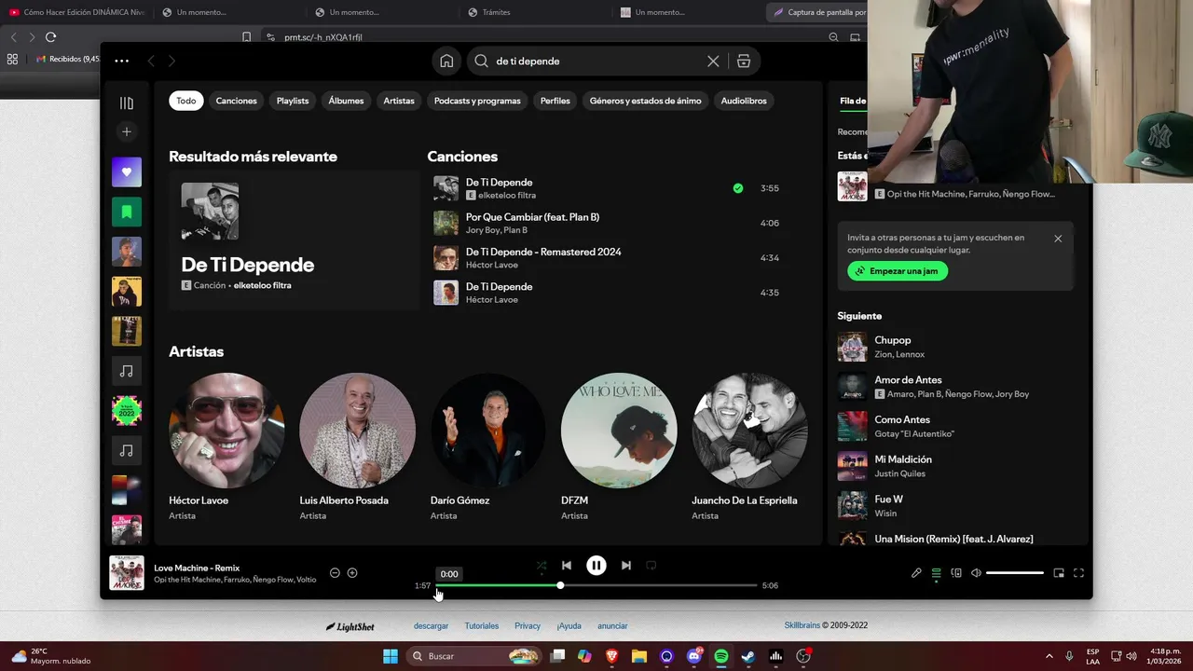
Task: Reload the browser page
Action: [50, 37]
